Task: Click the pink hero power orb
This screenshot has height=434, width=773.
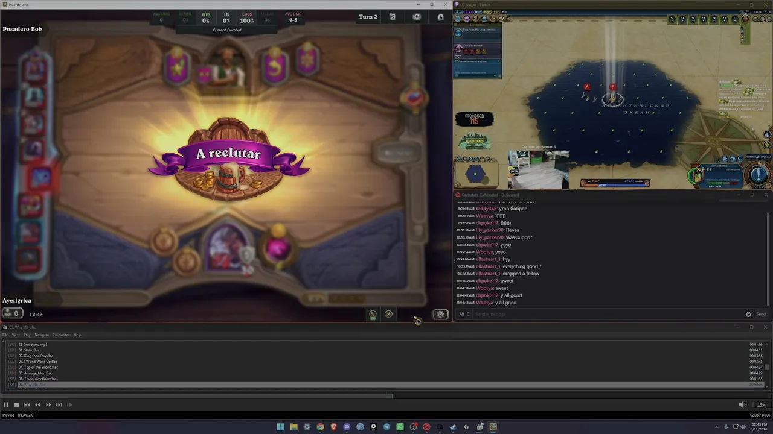Action: [278, 248]
